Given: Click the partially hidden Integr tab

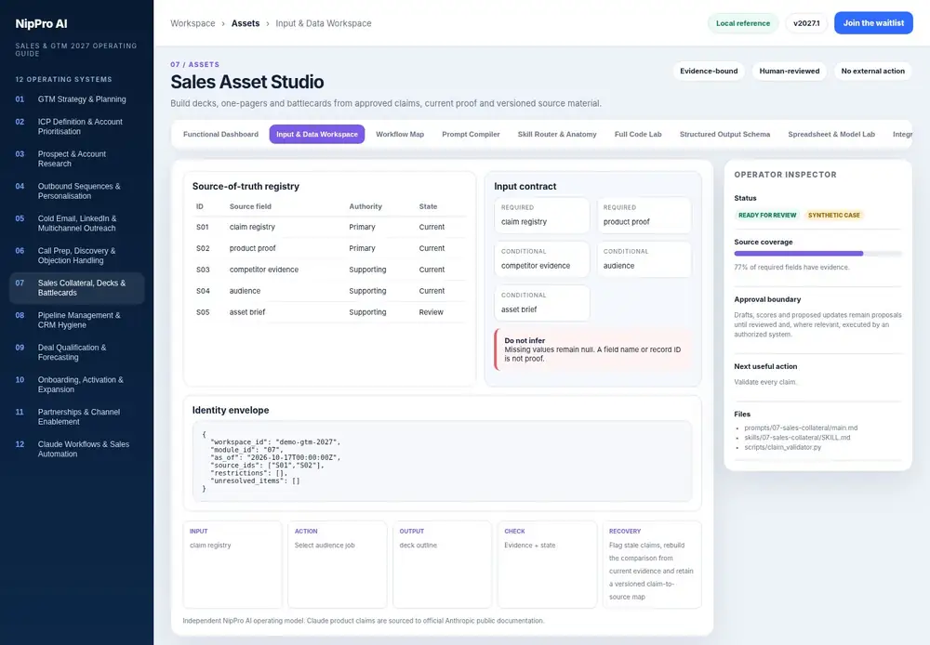Looking at the screenshot, I should (x=902, y=134).
